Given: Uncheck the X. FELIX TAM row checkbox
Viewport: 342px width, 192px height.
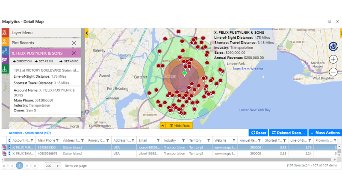Looking at the screenshot, I should (9, 154).
